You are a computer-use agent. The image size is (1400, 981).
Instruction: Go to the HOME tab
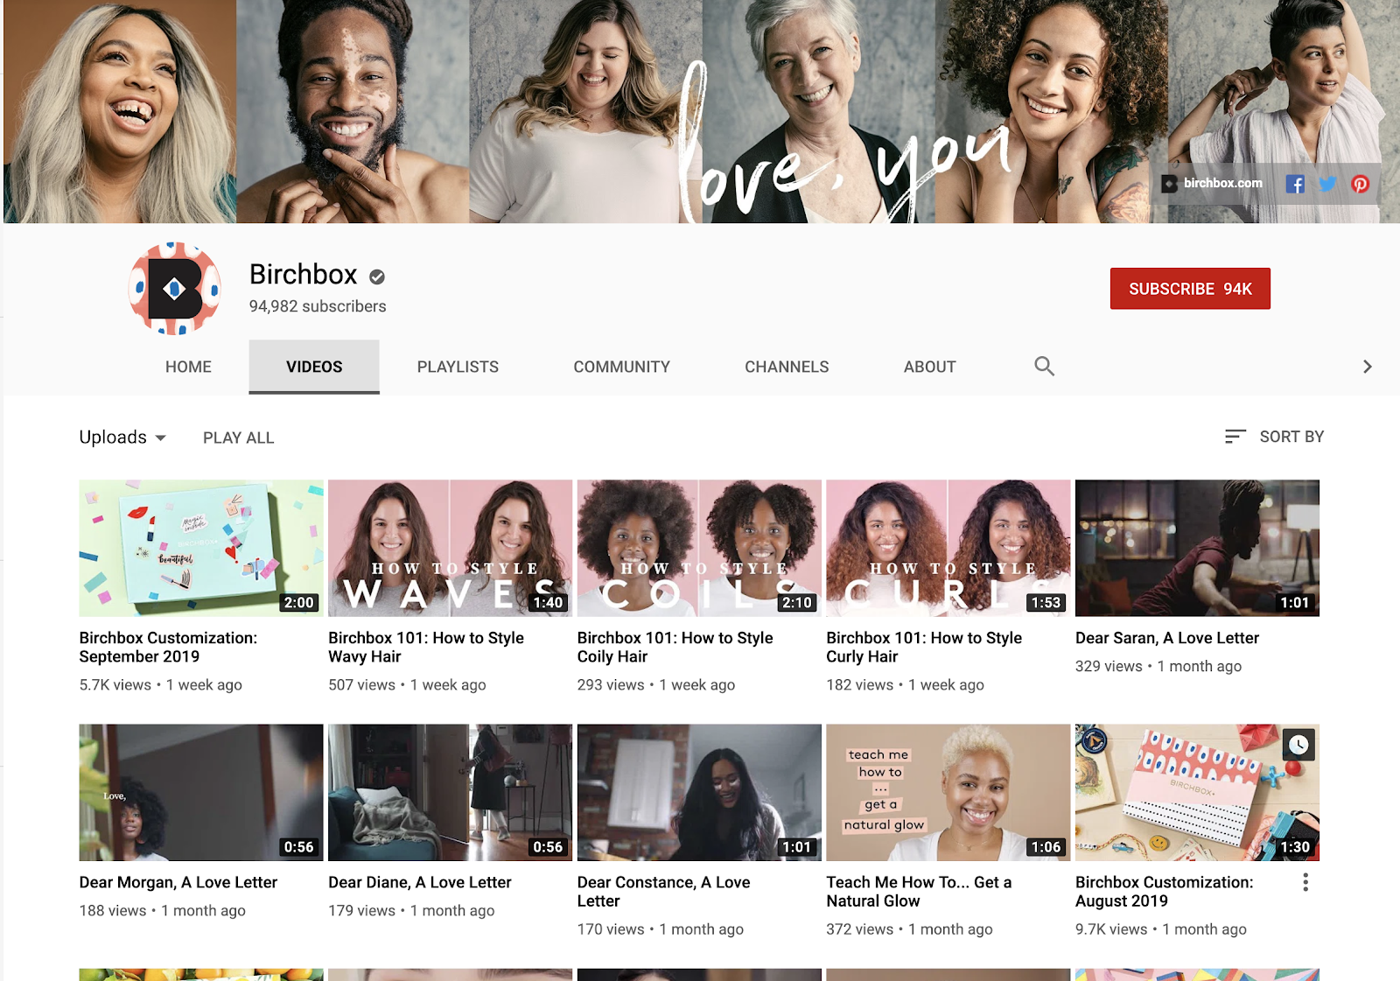188,367
